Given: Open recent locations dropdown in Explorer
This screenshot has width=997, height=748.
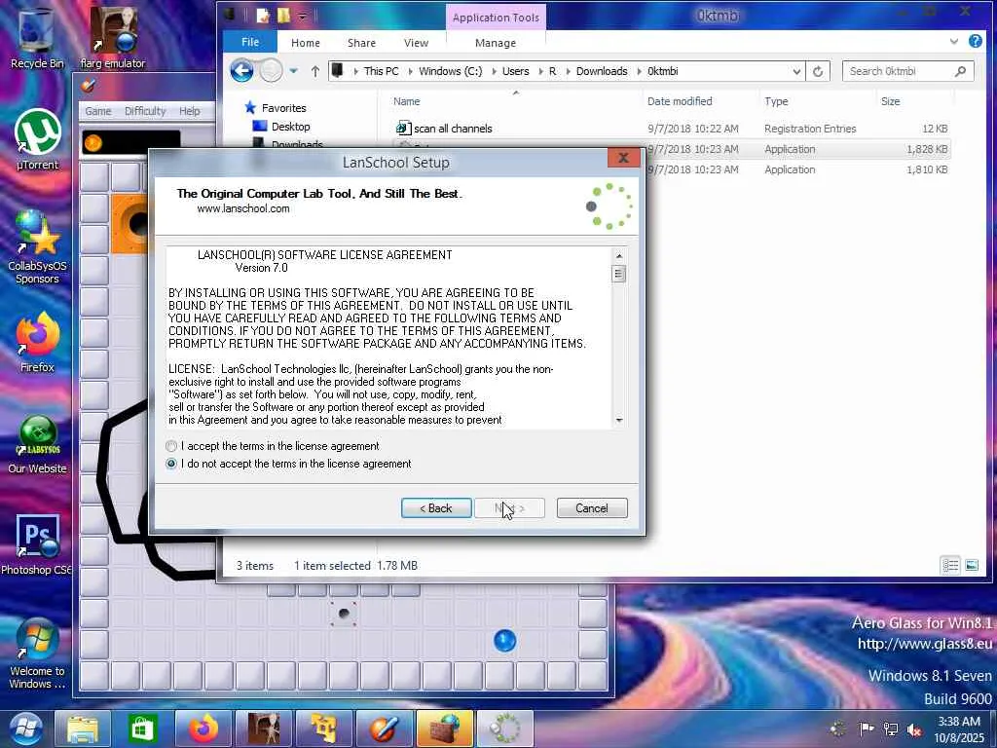Looking at the screenshot, I should [293, 70].
